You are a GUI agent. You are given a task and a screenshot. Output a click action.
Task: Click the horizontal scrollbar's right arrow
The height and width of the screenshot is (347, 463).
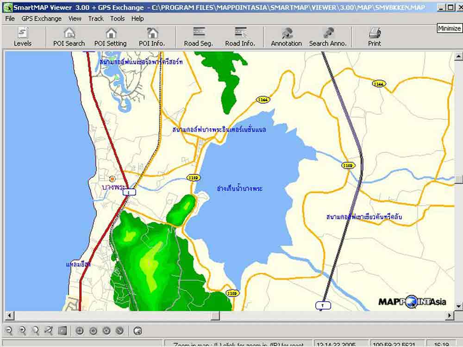click(449, 316)
